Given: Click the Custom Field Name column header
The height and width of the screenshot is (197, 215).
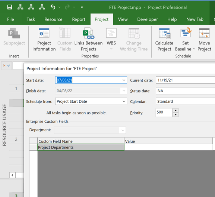Looking at the screenshot, I should 81,141.
